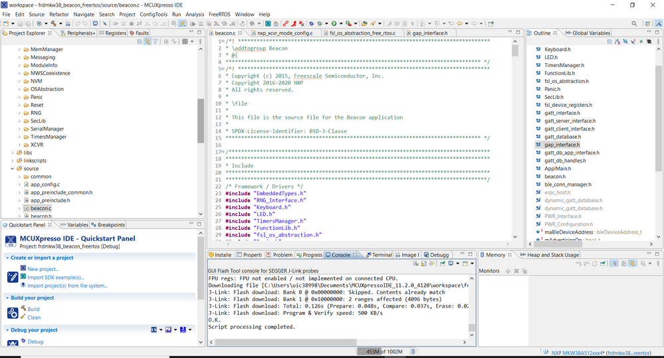
Task: Click Clear Console icon in Console toolbar
Action: pos(415,263)
